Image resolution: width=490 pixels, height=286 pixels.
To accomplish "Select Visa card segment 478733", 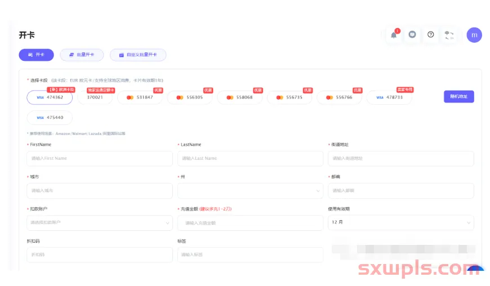I will [389, 97].
